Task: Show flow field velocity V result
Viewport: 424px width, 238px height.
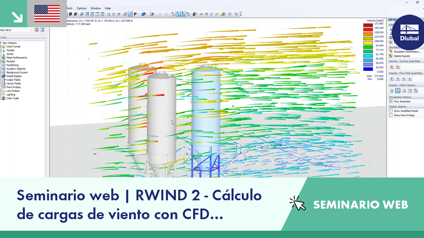Action: 398,79
